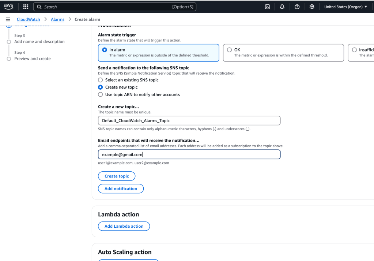Click the Add Lambda action button

pyautogui.click(x=124, y=226)
